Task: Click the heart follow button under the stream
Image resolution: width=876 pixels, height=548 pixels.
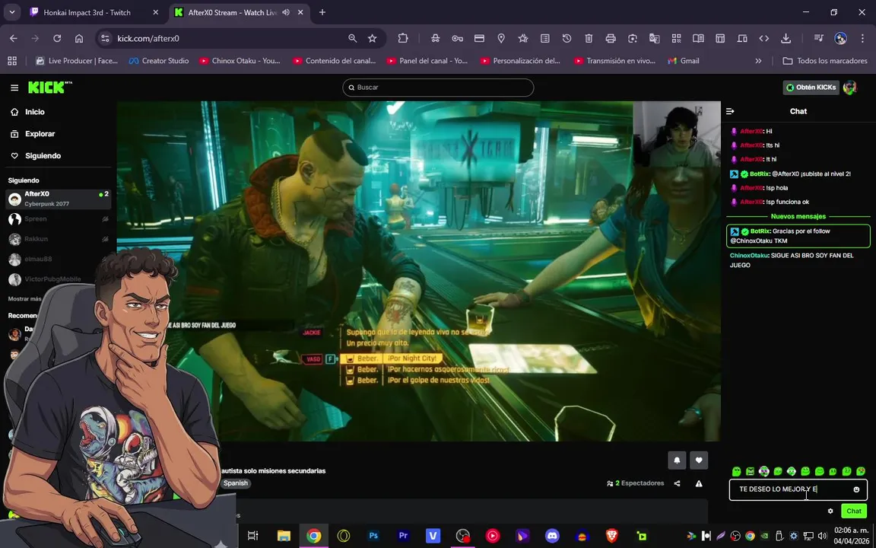Action: 699,460
